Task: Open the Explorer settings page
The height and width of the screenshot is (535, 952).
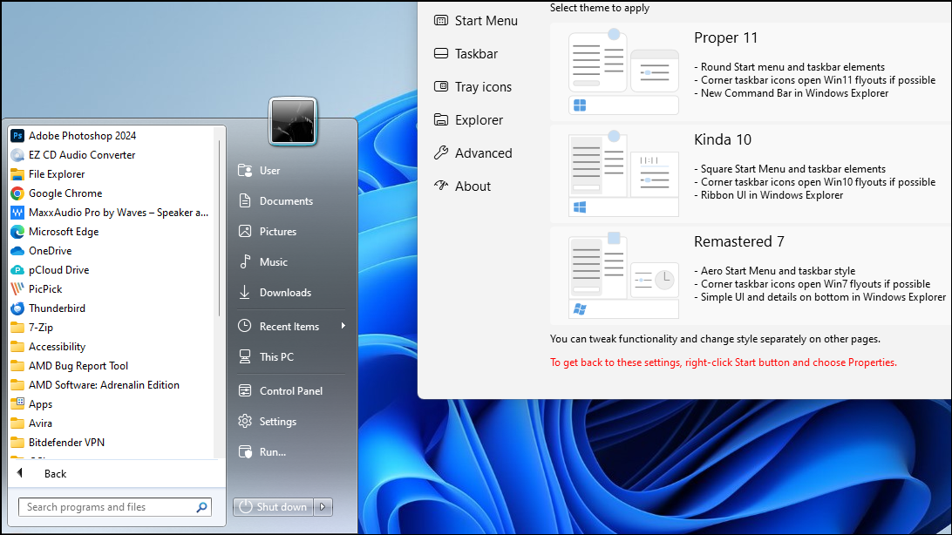Action: [469, 120]
